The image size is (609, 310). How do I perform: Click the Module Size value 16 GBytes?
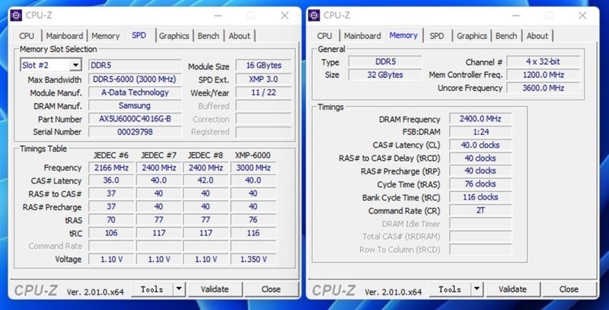(263, 66)
